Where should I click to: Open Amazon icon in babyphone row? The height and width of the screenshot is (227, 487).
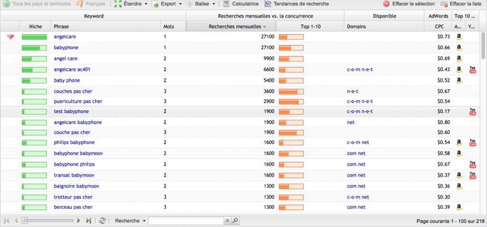(459, 48)
